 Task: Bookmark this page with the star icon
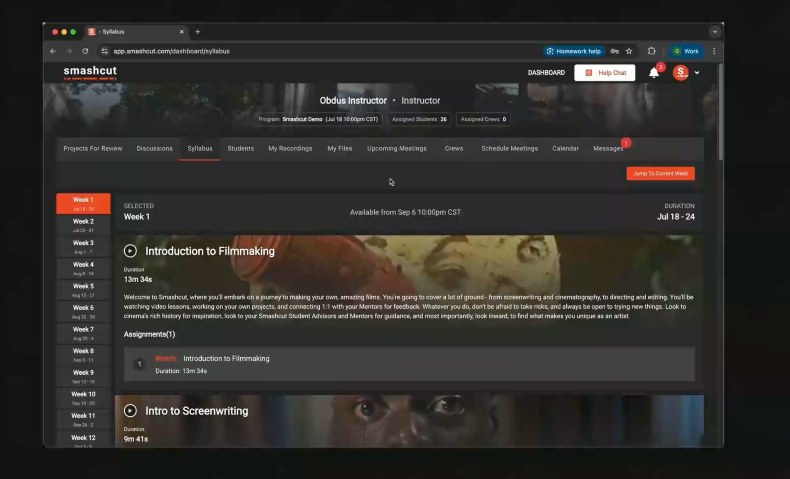(x=629, y=51)
